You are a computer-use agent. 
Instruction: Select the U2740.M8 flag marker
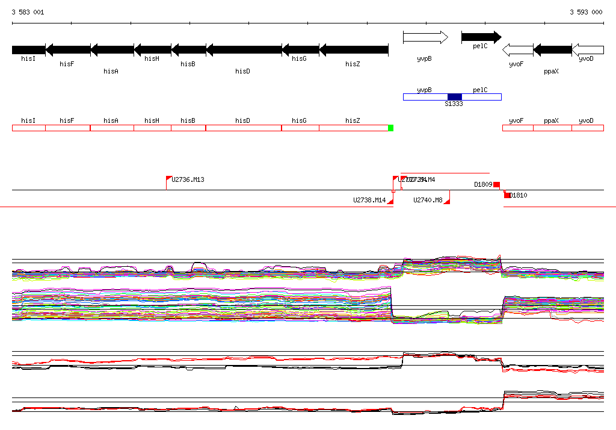447,201
